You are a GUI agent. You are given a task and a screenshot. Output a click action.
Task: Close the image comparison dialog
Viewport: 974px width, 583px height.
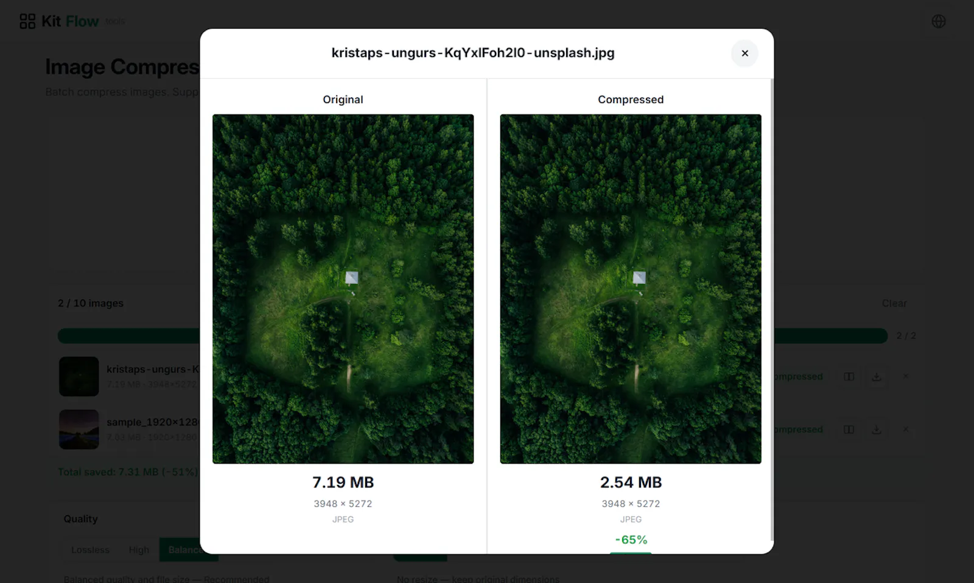(745, 53)
